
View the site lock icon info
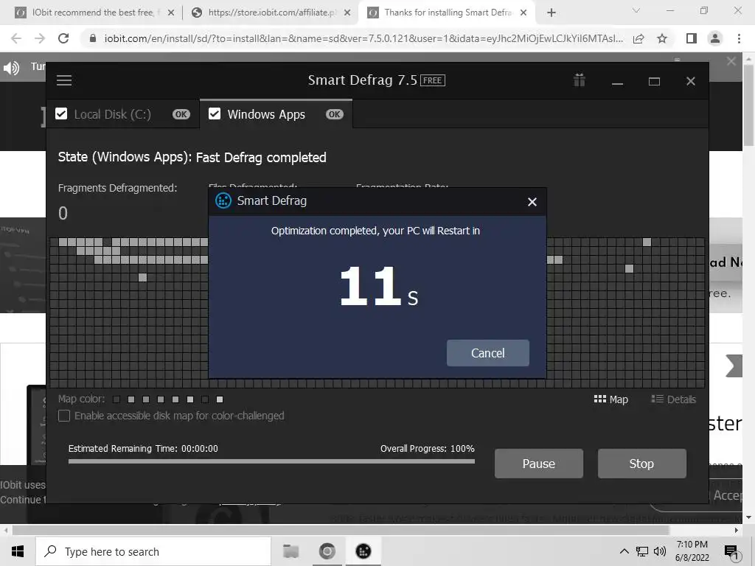93,38
